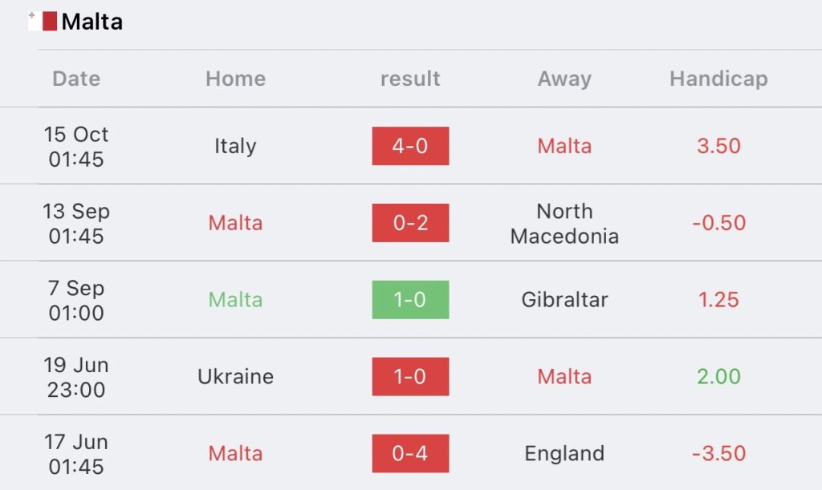822x490 pixels.
Task: Click the 3.50 handicap value
Action: [718, 145]
